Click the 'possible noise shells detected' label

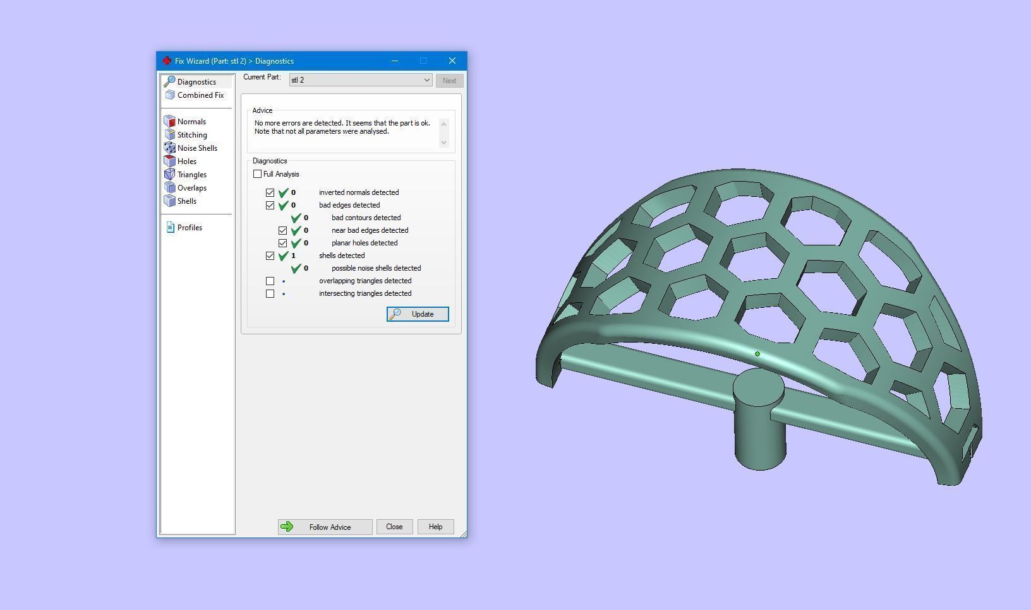[377, 268]
